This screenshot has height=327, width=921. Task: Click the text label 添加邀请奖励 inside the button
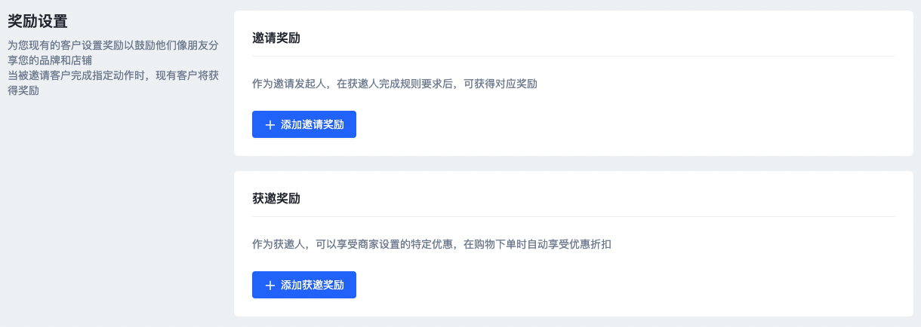(313, 125)
